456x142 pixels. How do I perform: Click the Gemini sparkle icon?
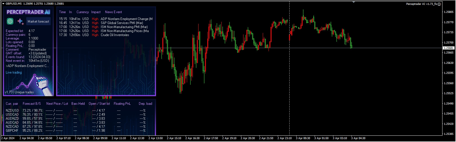tap(20, 21)
